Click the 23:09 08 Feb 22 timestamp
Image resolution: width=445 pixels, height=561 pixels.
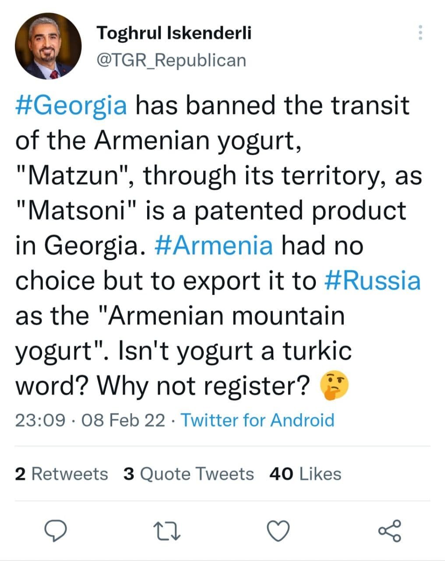[90, 420]
